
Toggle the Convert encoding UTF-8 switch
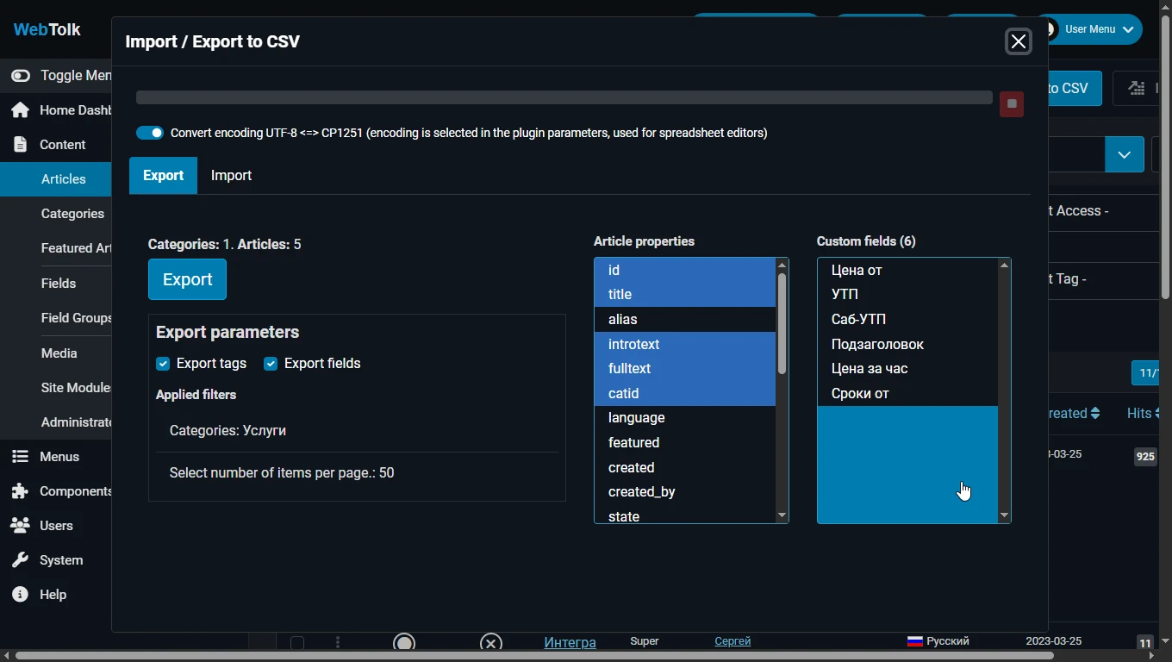pos(150,133)
